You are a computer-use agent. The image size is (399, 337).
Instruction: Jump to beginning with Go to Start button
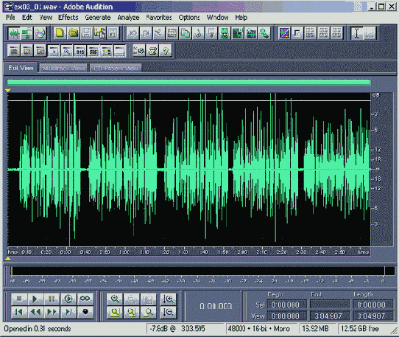point(19,312)
